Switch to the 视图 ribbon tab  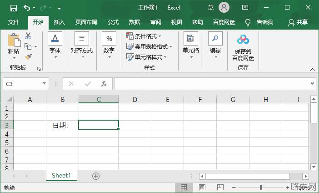pos(176,22)
